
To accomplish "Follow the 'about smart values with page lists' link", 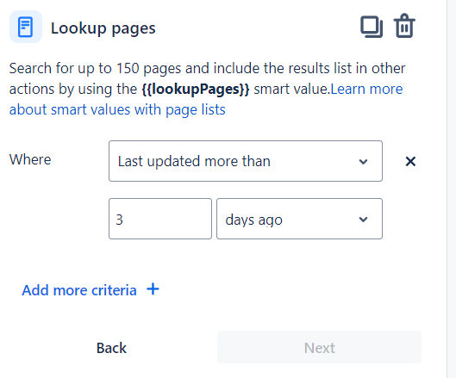I will tap(117, 110).
